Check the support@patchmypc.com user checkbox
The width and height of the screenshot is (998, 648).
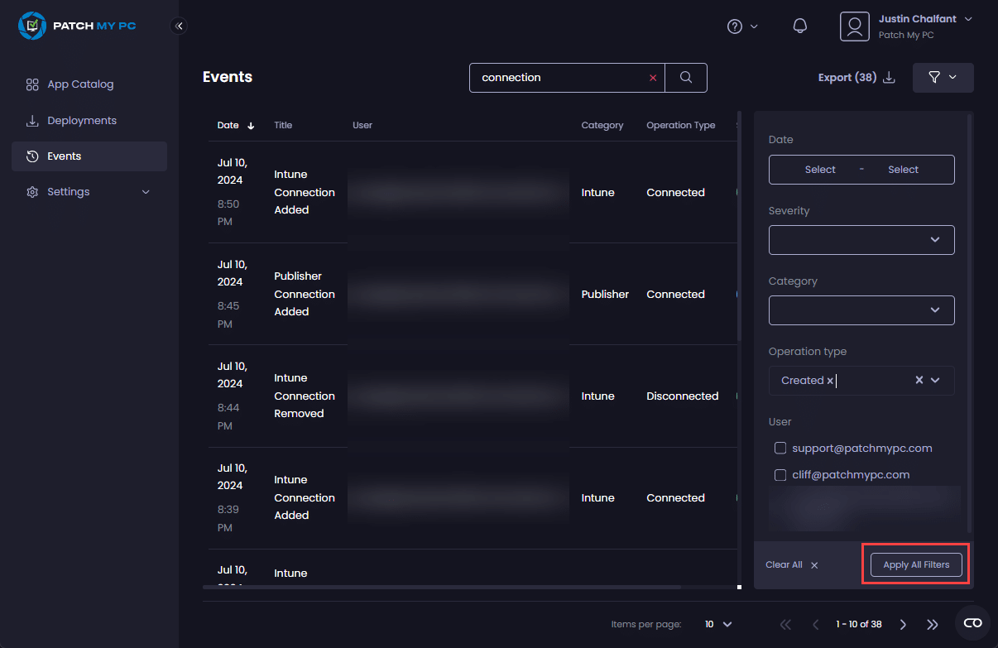click(x=780, y=448)
